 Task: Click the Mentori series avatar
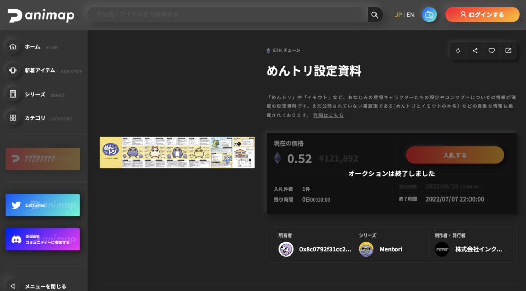pyautogui.click(x=366, y=249)
